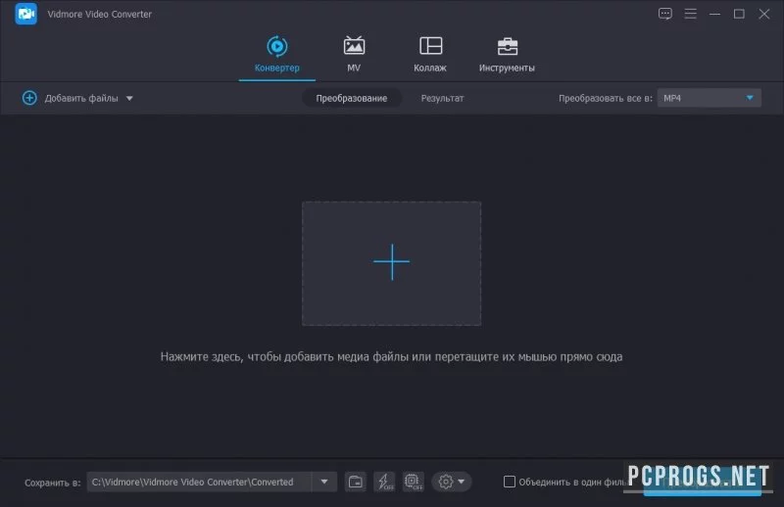Minimize the Vidmore window
This screenshot has width=784, height=507.
click(x=714, y=14)
